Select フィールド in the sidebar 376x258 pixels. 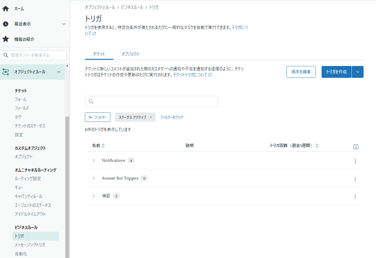(x=22, y=108)
